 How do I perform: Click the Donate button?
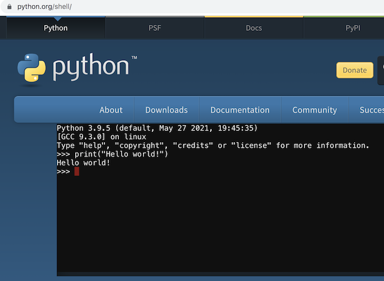(355, 70)
